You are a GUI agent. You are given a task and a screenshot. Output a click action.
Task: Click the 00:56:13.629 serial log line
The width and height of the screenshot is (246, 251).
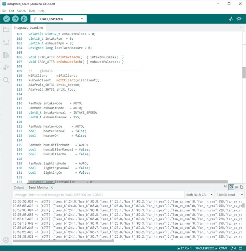pos(127,219)
